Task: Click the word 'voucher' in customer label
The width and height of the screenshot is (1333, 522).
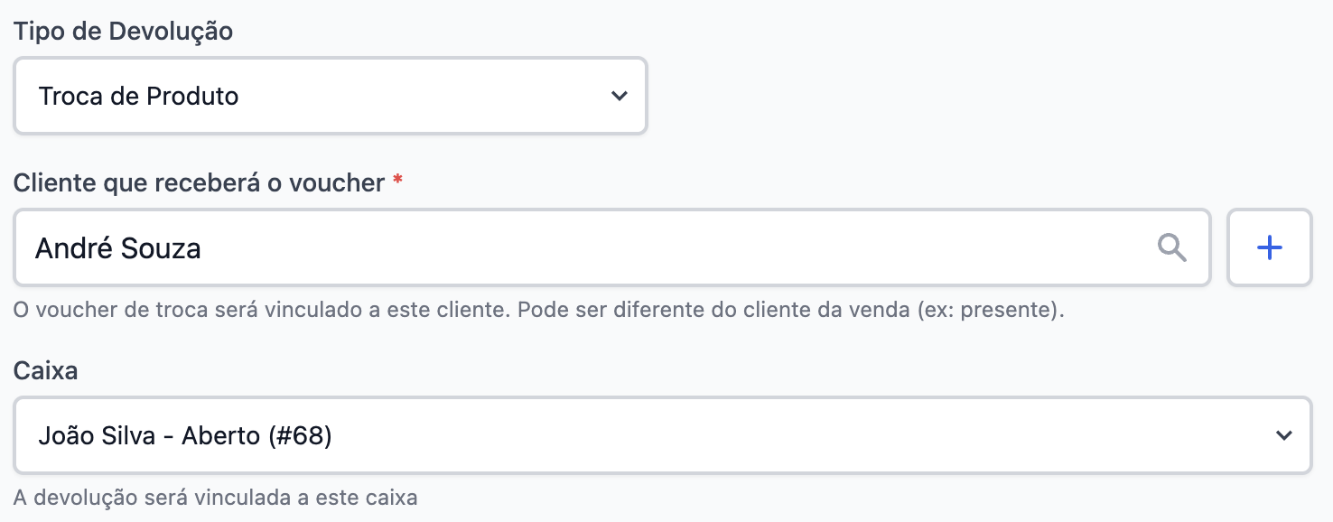Action: click(336, 182)
